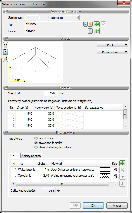Collapse the Zarządzanie elementem section
The width and height of the screenshot is (132, 213).
(6, 11)
